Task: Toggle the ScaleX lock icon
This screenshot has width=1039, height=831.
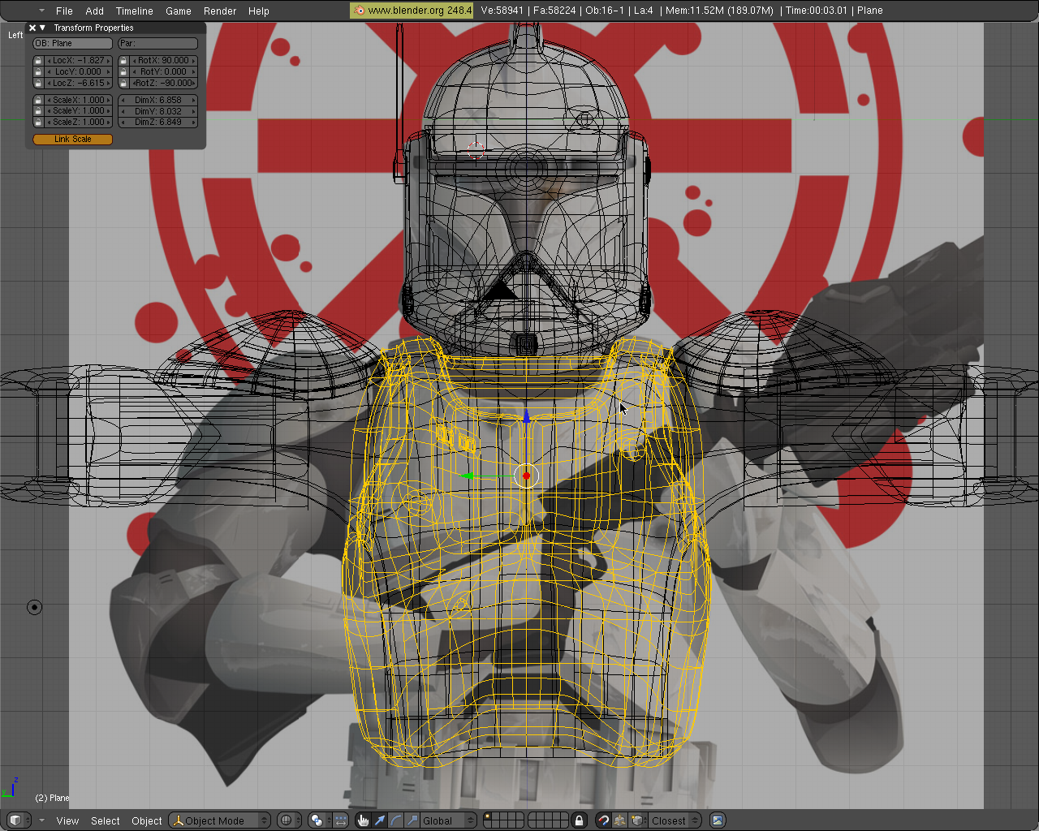Action: tap(38, 100)
